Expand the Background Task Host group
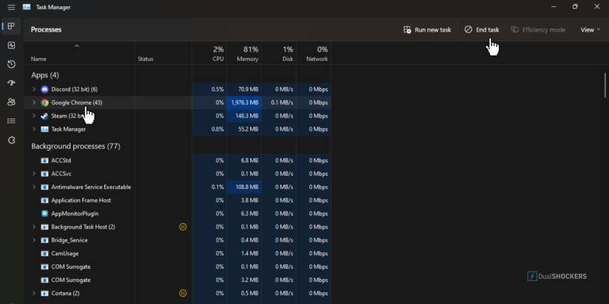 (34, 227)
